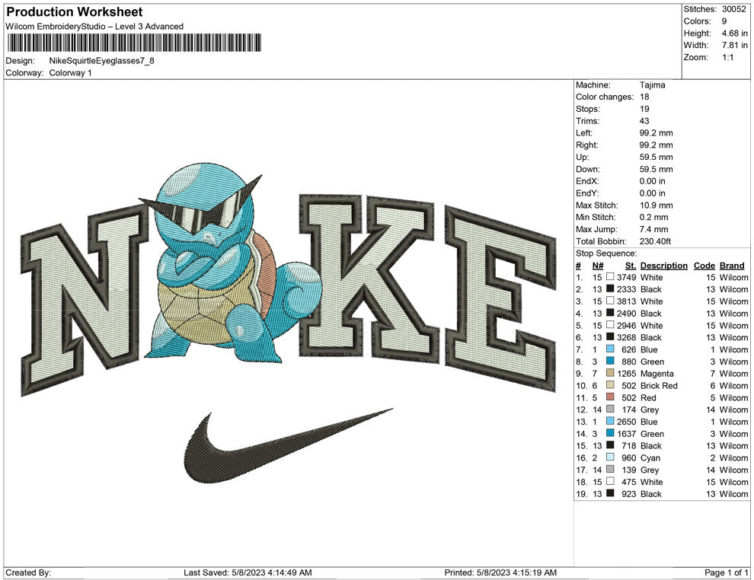Select stitch count "2490" in row 4
Viewport: 754px width, 580px height.
pos(627,314)
